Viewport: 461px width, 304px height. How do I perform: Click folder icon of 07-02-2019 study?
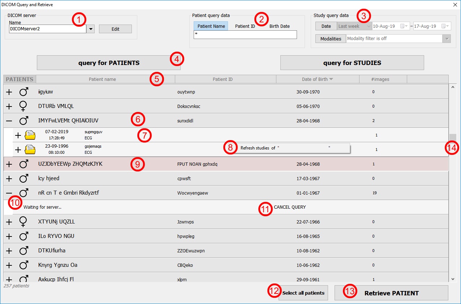point(30,135)
